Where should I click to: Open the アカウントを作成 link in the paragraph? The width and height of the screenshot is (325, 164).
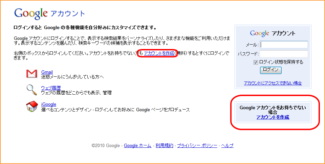159,53
